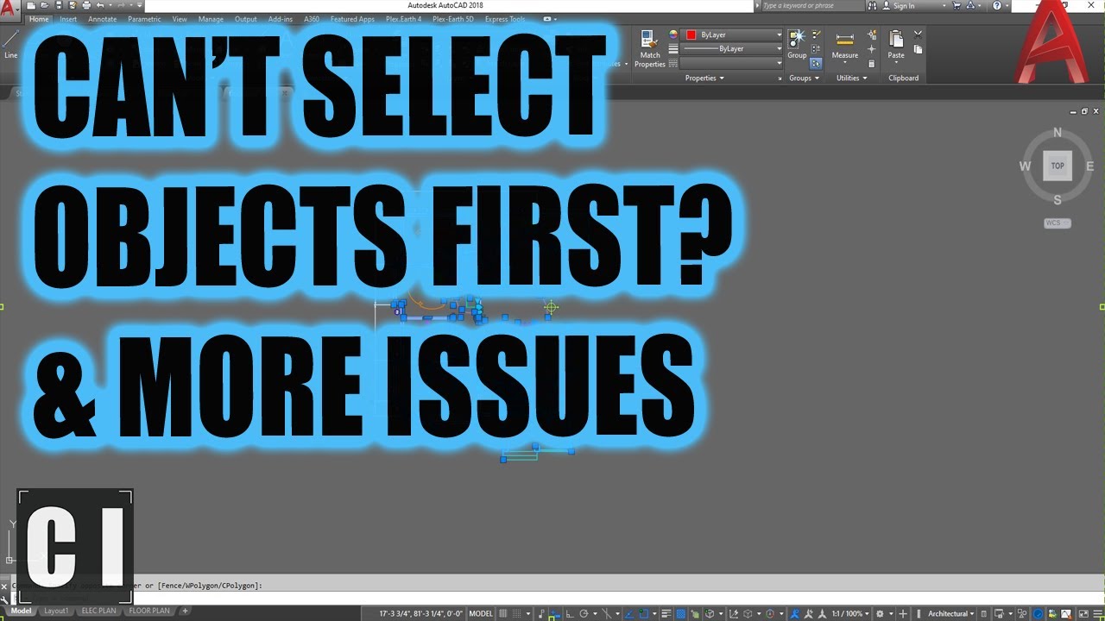Click the Cut scissors icon in Clipboard

coord(918,34)
